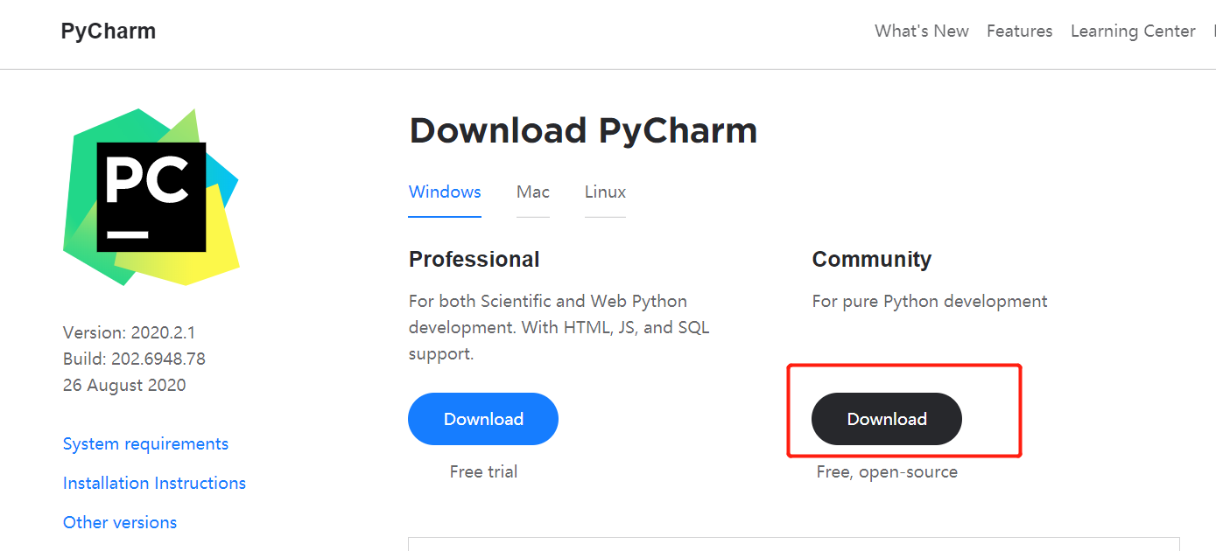Open Installation Instructions
The width and height of the screenshot is (1216, 551).
[154, 483]
